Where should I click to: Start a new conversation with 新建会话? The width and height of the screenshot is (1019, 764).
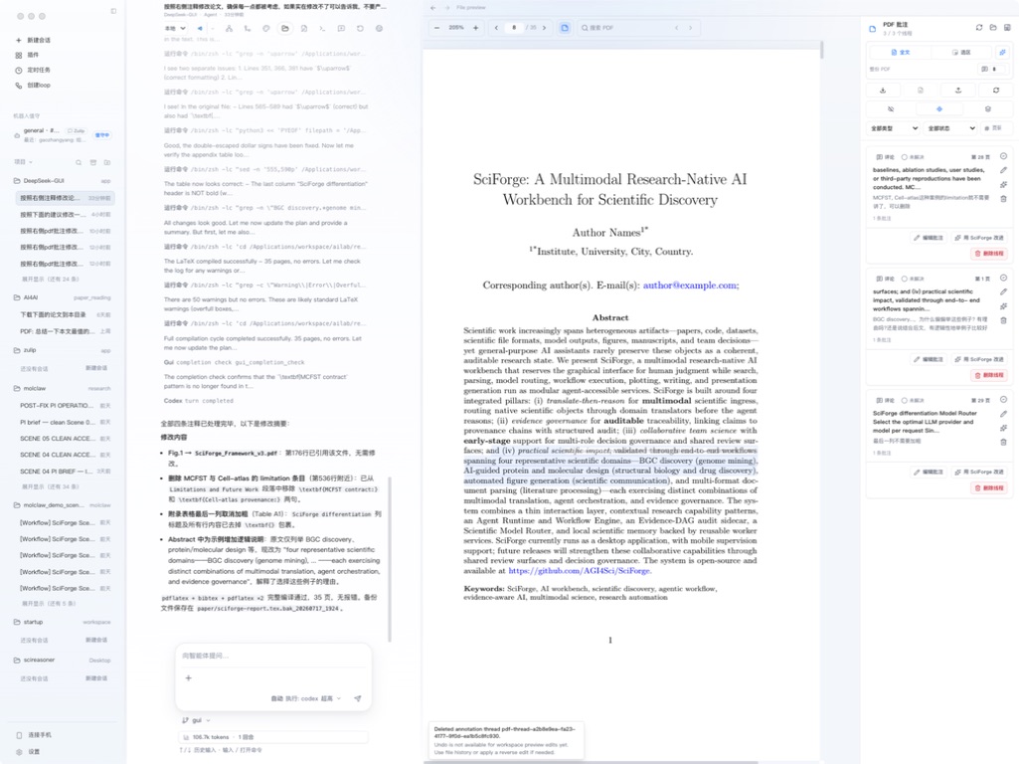tap(33, 40)
